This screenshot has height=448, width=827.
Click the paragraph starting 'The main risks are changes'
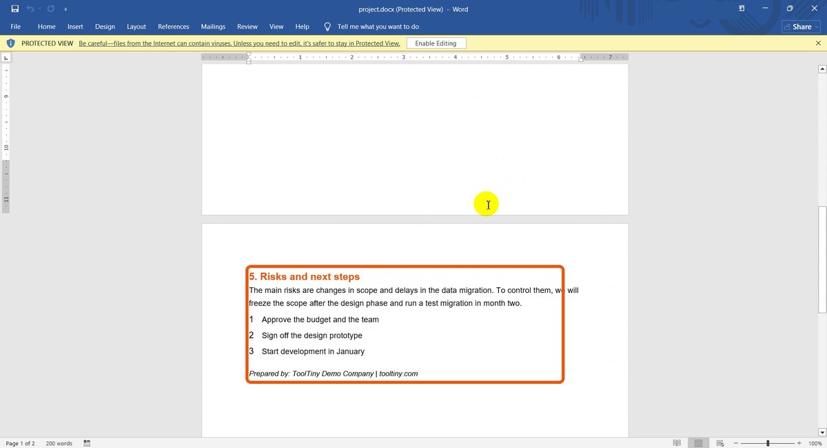pyautogui.click(x=413, y=297)
